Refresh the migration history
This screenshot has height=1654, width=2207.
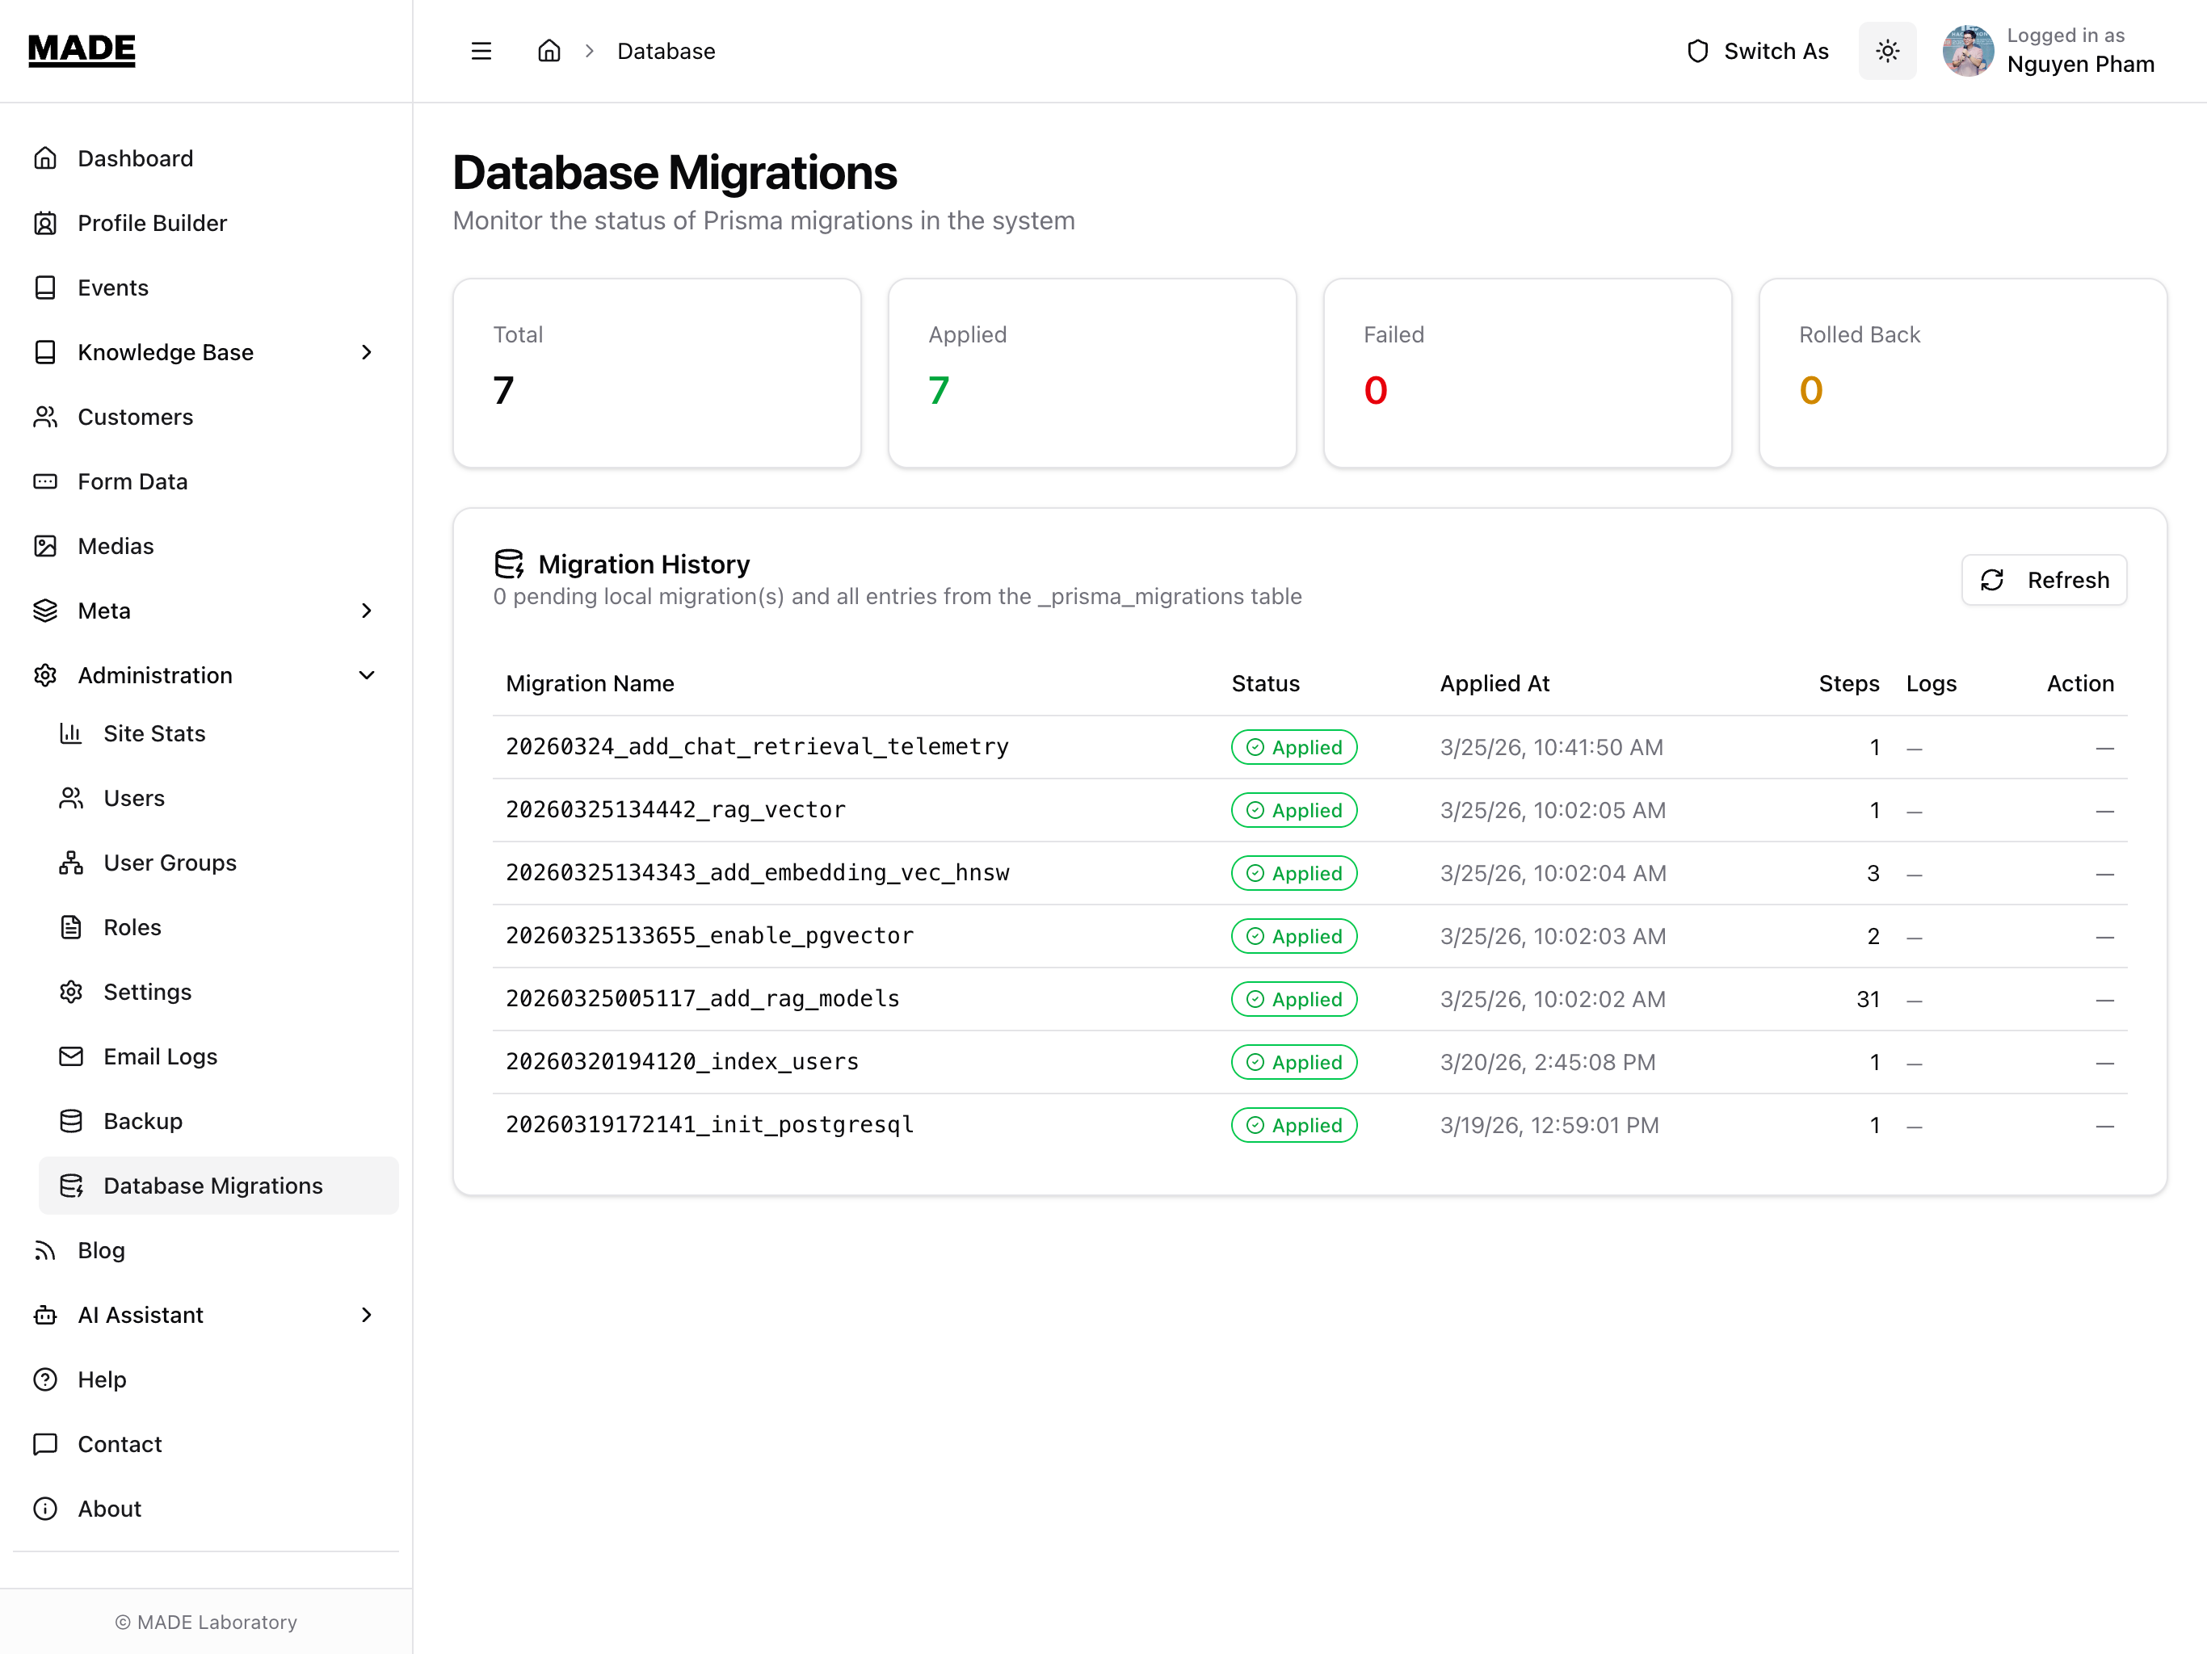(2043, 580)
